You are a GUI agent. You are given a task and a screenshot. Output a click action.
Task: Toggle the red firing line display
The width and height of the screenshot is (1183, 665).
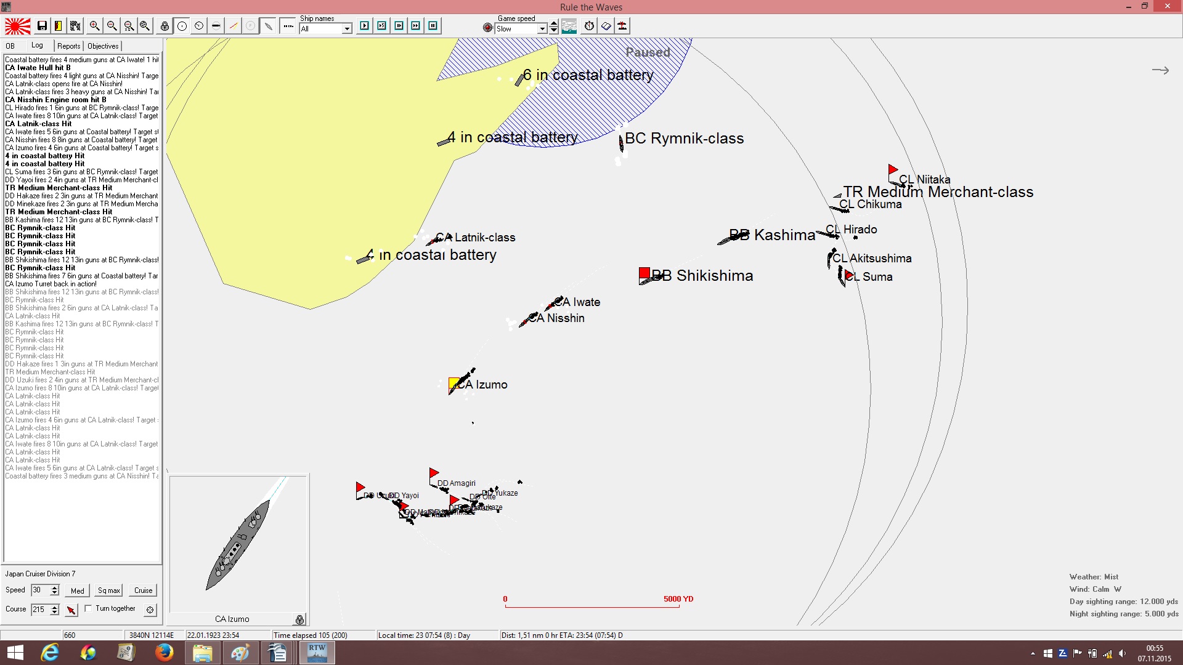[x=234, y=26]
